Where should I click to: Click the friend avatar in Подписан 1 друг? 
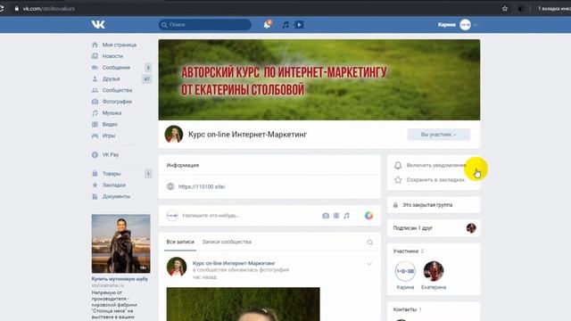[x=471, y=228]
